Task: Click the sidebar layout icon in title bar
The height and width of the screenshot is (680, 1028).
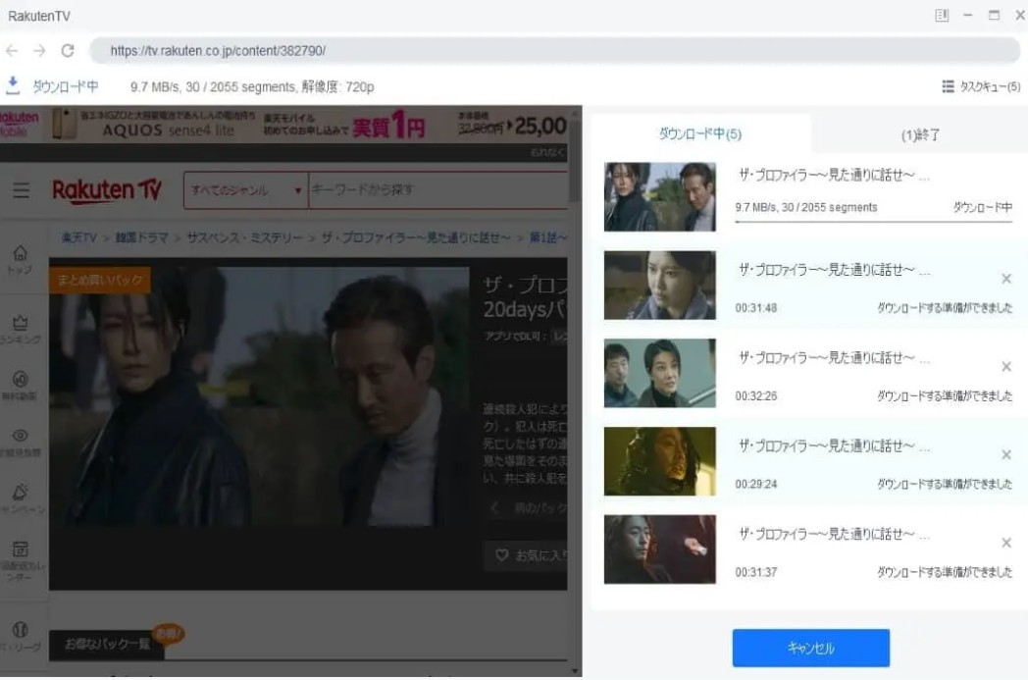Action: click(942, 15)
